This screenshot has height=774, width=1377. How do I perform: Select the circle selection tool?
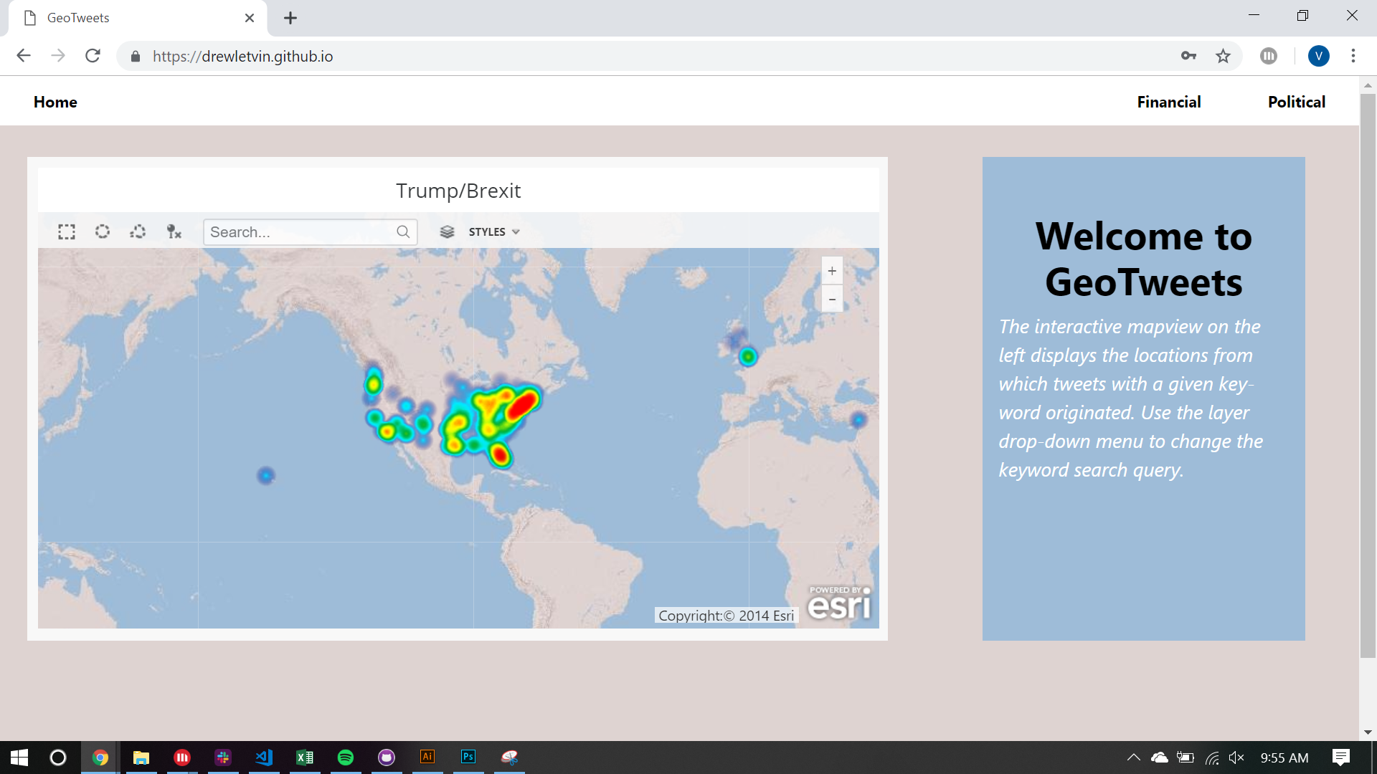click(103, 231)
